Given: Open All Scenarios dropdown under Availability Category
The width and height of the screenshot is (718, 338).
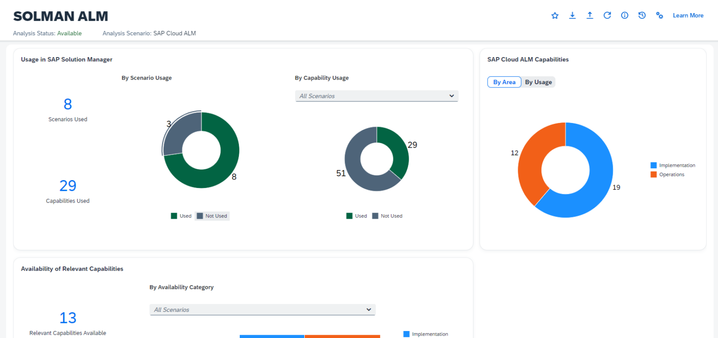Looking at the screenshot, I should (262, 309).
